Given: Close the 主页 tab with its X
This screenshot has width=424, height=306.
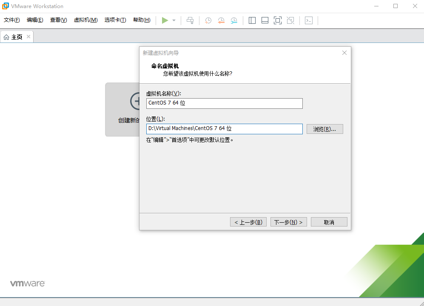Looking at the screenshot, I should (x=28, y=37).
